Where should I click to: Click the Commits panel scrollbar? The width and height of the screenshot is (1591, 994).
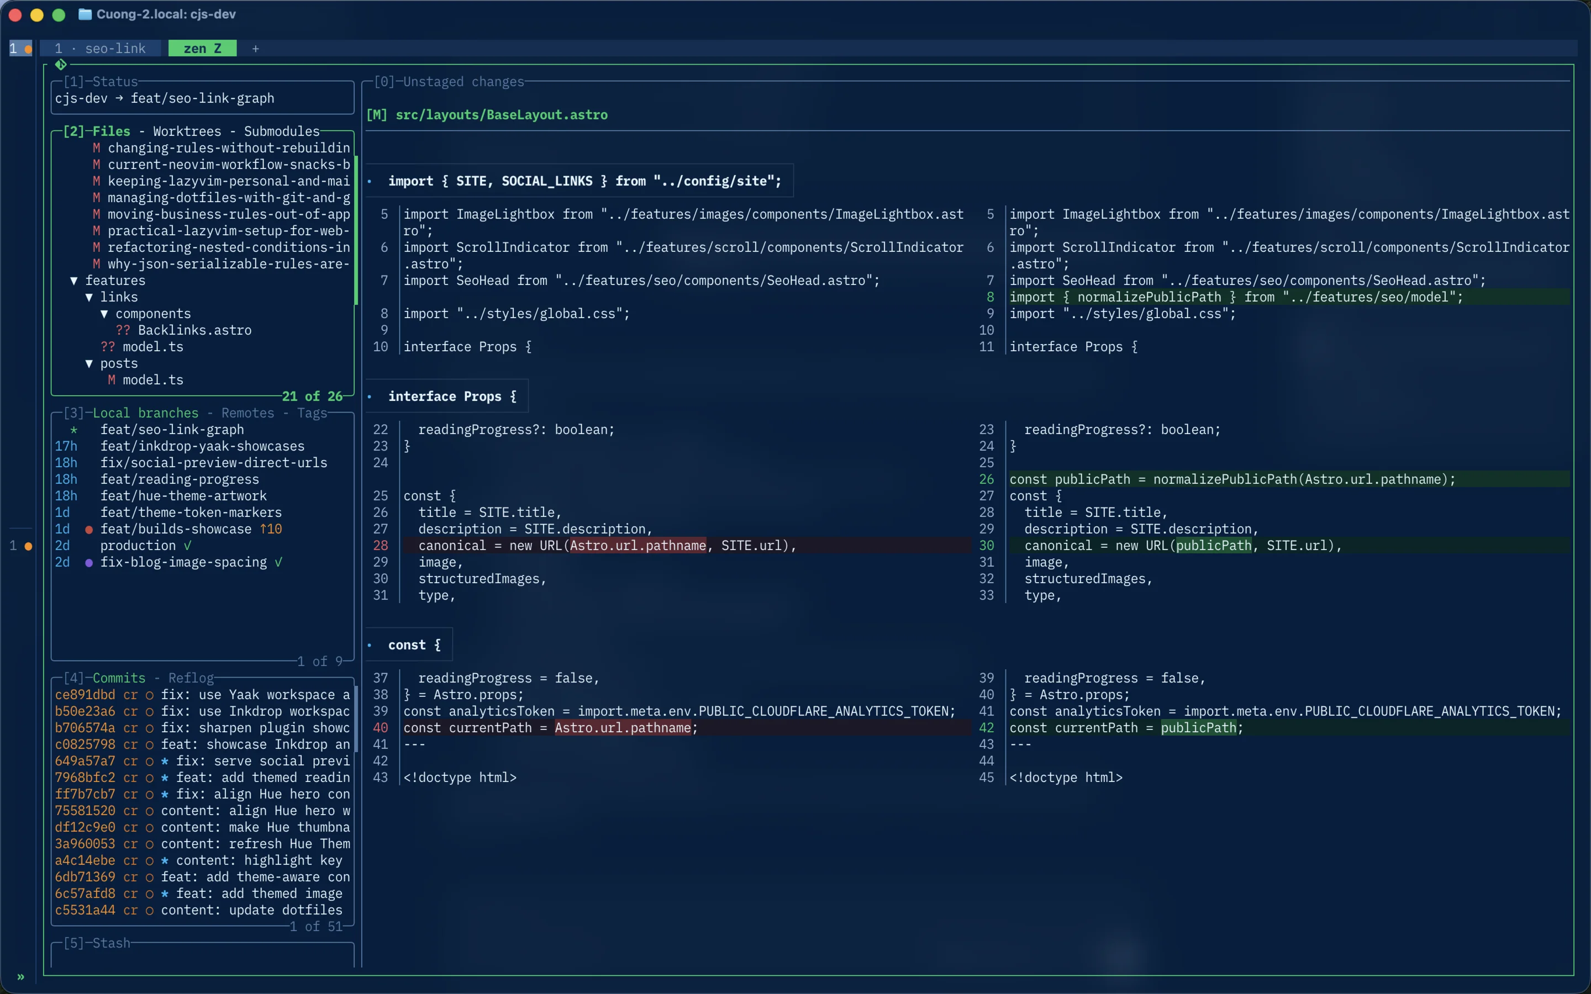tap(356, 719)
